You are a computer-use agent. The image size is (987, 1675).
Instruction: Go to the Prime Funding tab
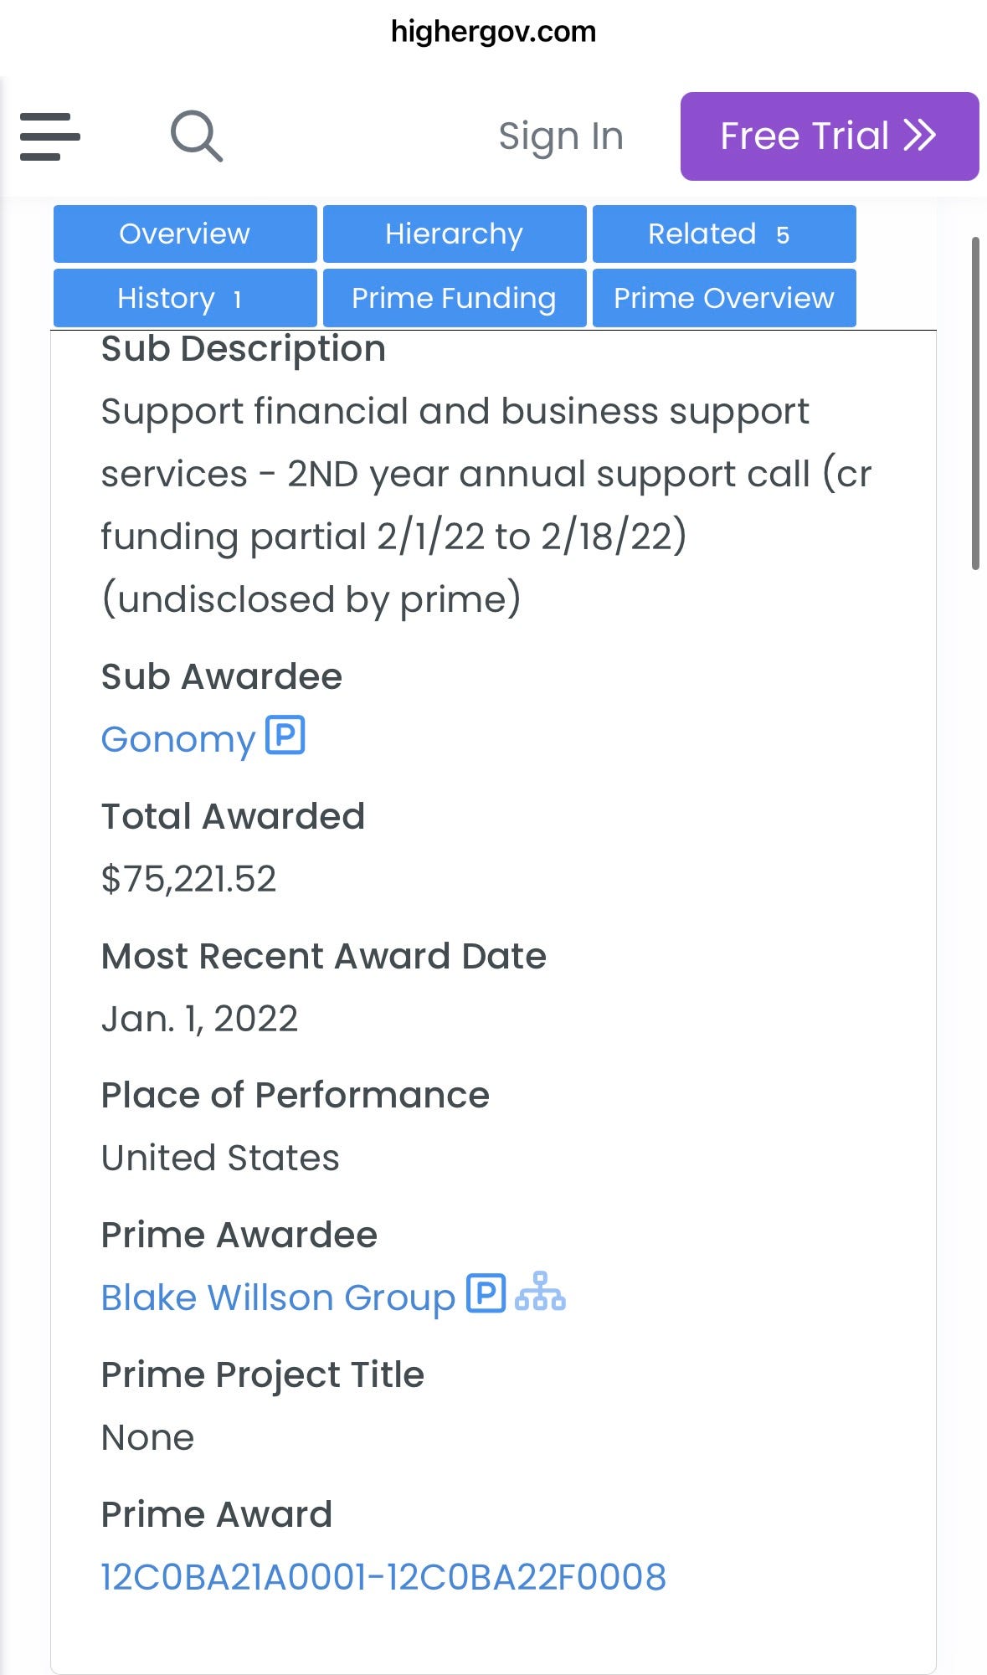point(455,298)
